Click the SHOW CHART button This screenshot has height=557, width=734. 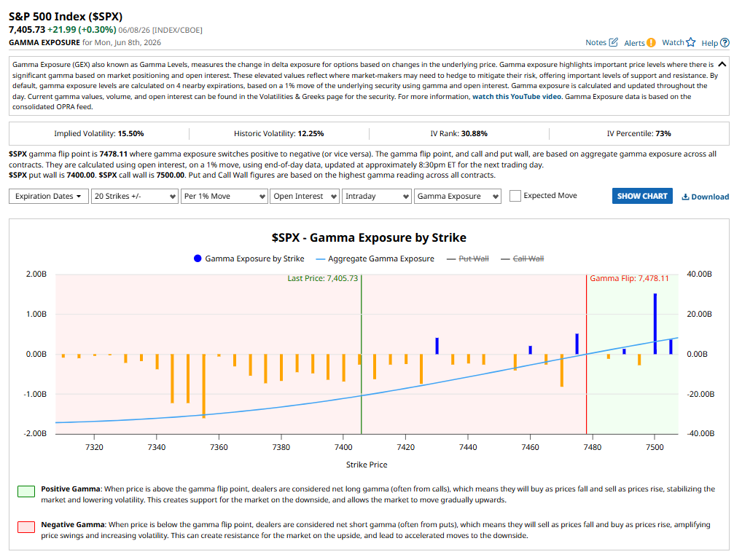click(x=642, y=196)
